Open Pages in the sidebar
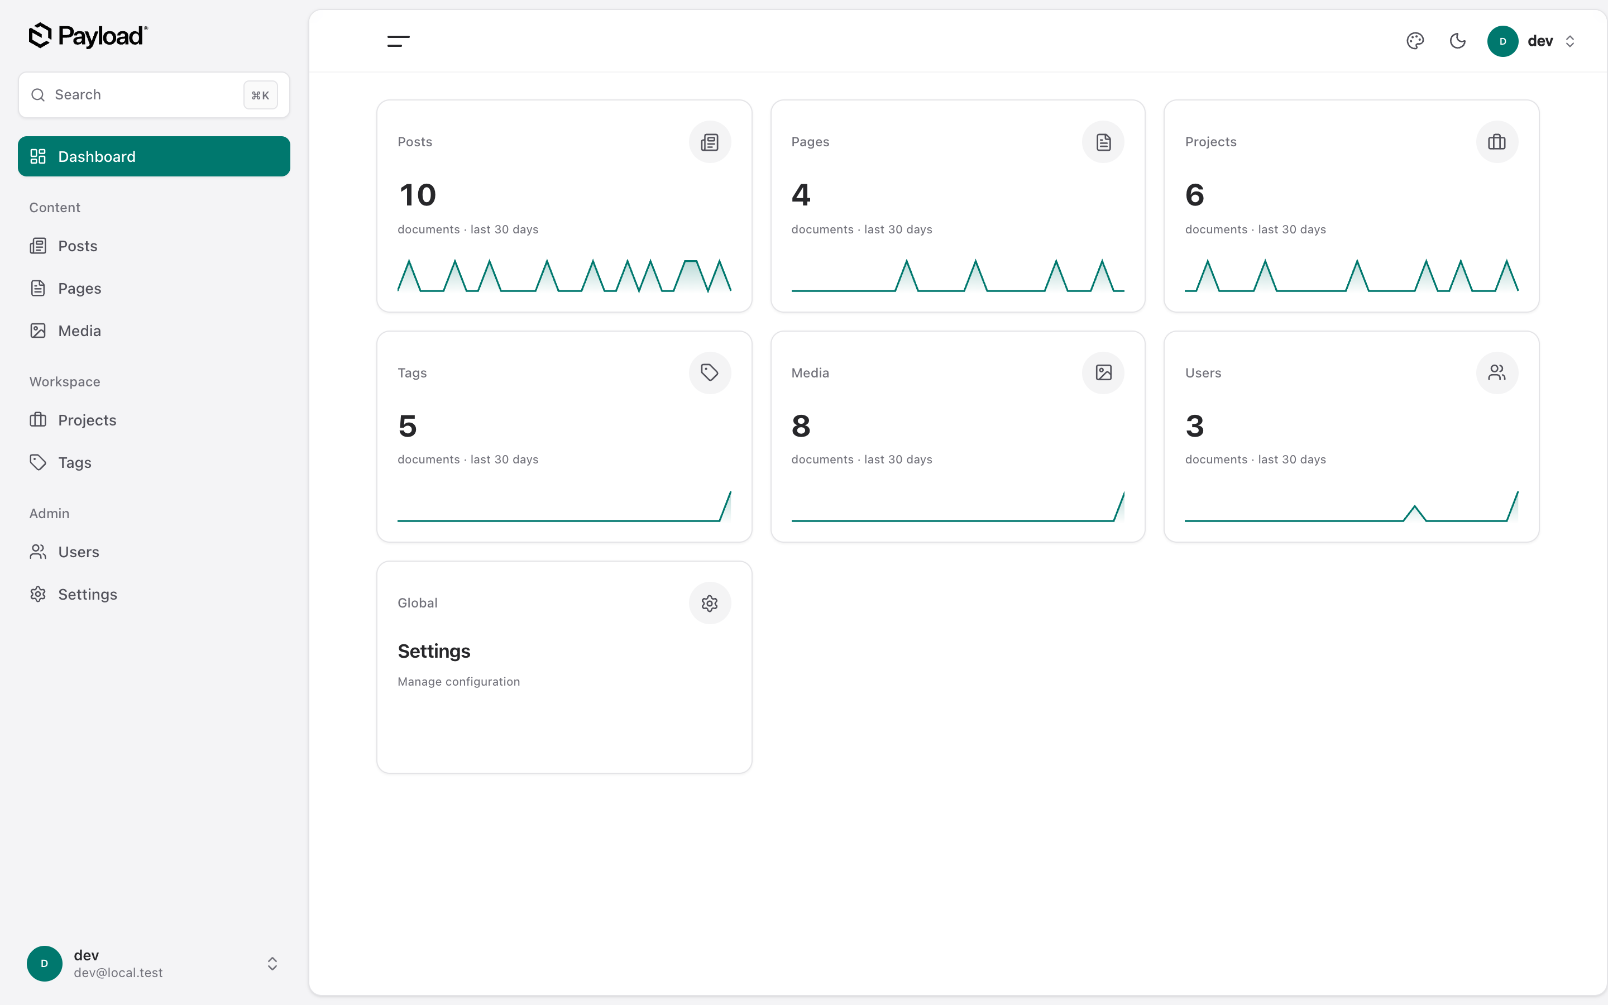Viewport: 1608px width, 1005px height. pyautogui.click(x=154, y=289)
